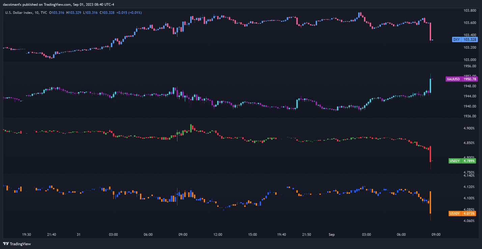Viewport: 482px width, 249px height.
Task: Open the U.S. Dollar Index chart title
Action: tap(20, 12)
